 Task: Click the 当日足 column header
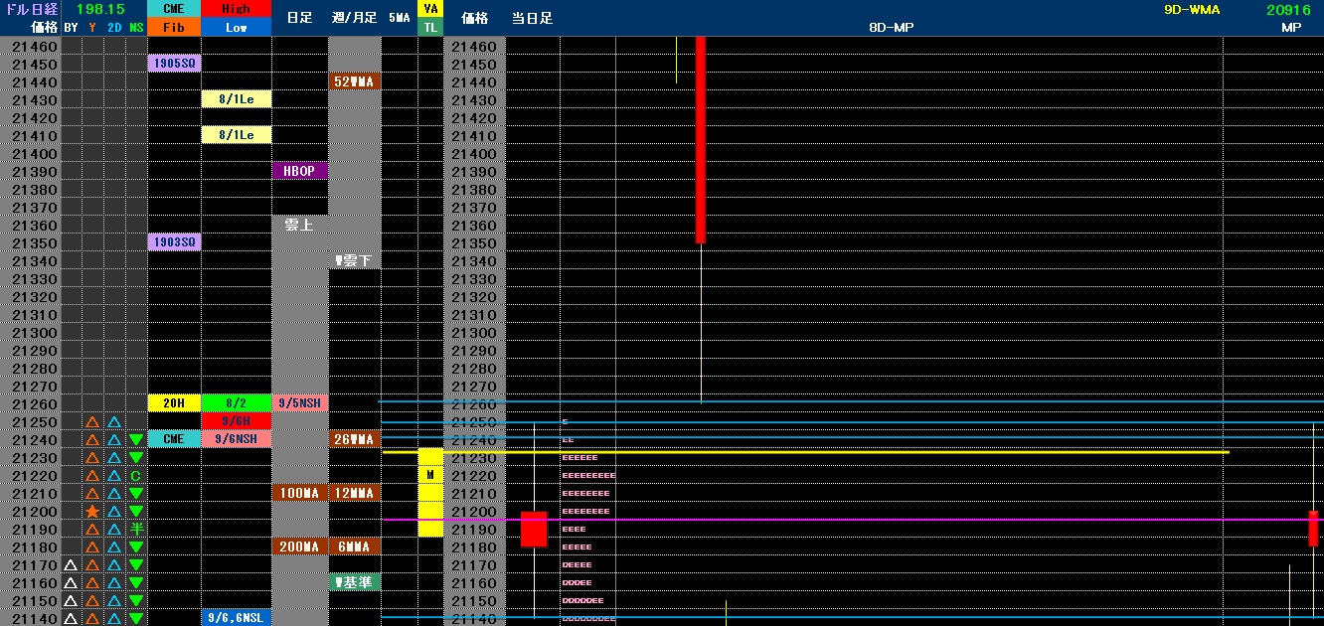533,18
